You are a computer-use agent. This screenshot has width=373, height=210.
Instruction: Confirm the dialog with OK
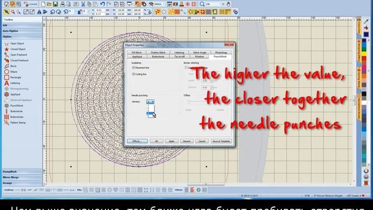click(x=157, y=141)
